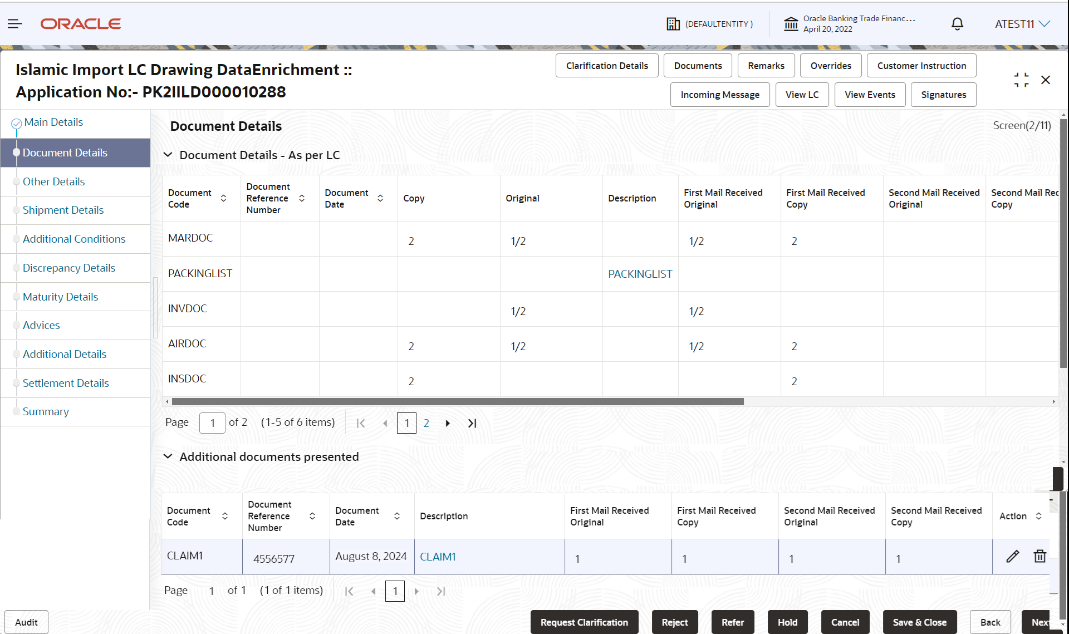
Task: Open the Summary section from sidebar
Action: coord(46,411)
